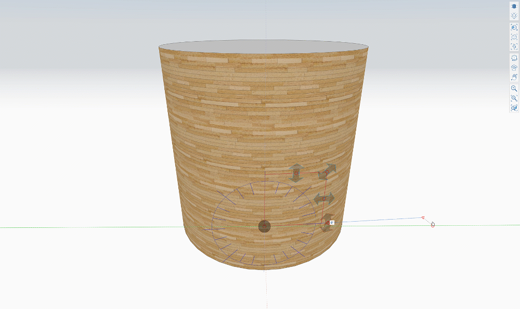Viewport: 520px width, 309px height.
Task: Click the Zoom Extents icon
Action: (514, 108)
